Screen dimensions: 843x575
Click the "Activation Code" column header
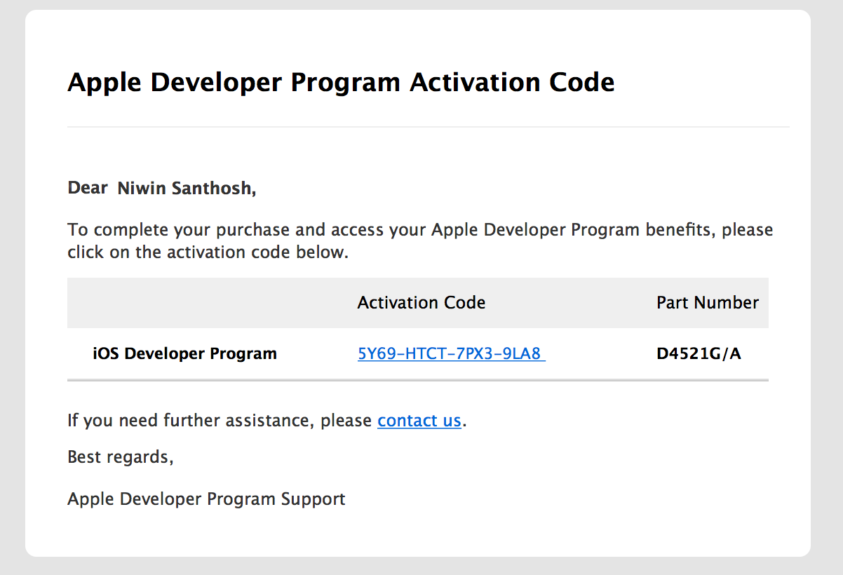point(421,302)
